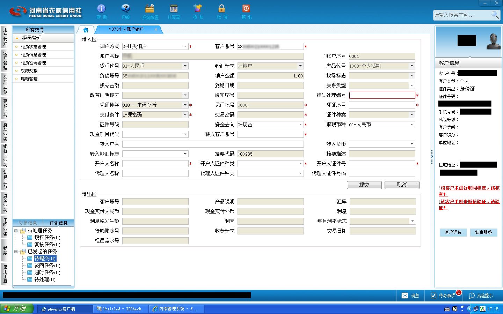Image resolution: width=503 pixels, height=314 pixels.
Task: Open the 取现币种 dropdown
Action: pos(412,125)
